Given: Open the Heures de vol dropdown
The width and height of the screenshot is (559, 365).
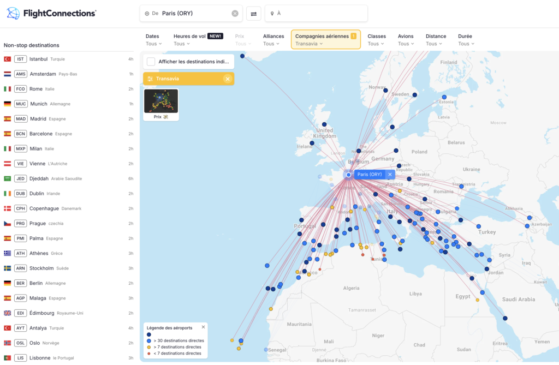Looking at the screenshot, I should click(198, 40).
